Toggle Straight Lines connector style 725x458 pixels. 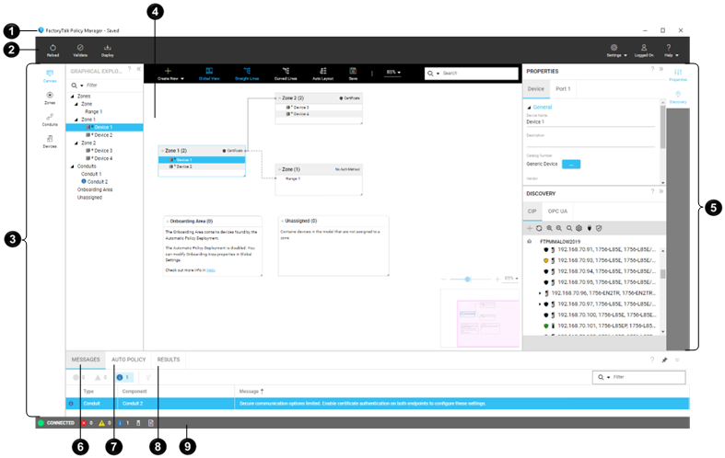[x=247, y=74]
